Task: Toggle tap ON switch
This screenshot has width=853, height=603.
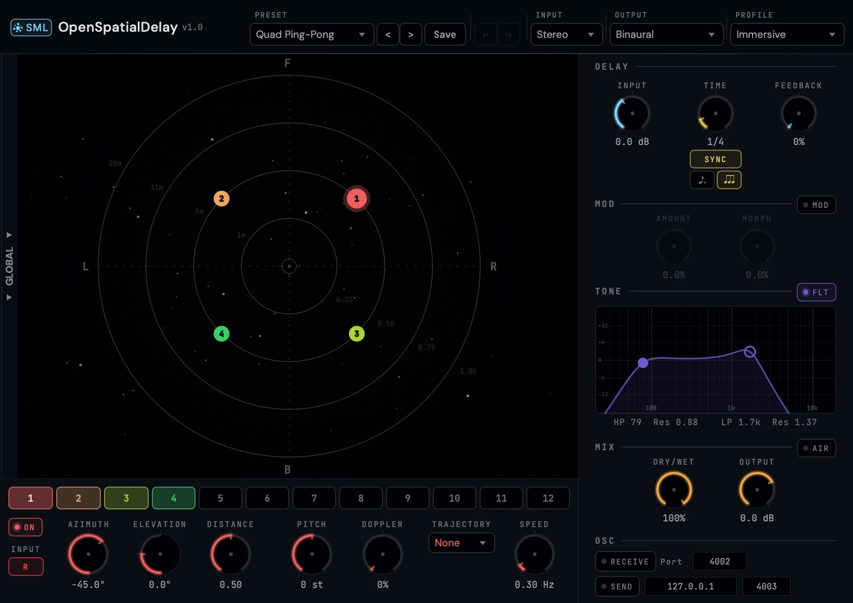Action: [x=25, y=528]
